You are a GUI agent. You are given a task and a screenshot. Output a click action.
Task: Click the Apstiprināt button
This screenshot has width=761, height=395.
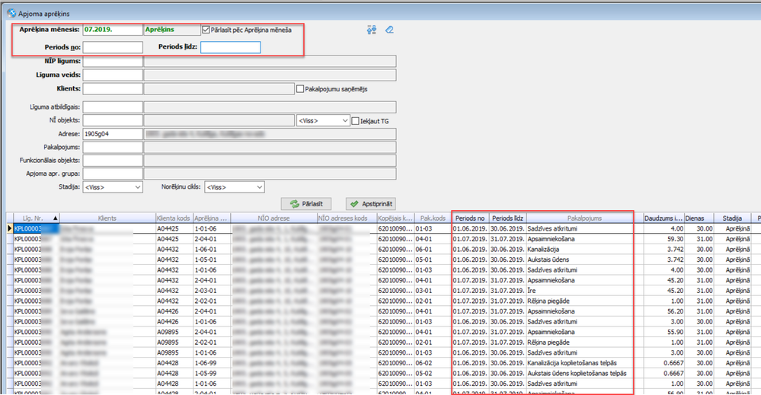tap(371, 203)
